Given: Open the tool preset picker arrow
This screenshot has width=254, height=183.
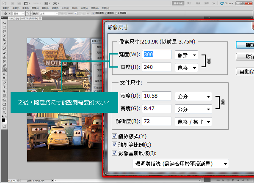Looking at the screenshot, I should point(9,14).
